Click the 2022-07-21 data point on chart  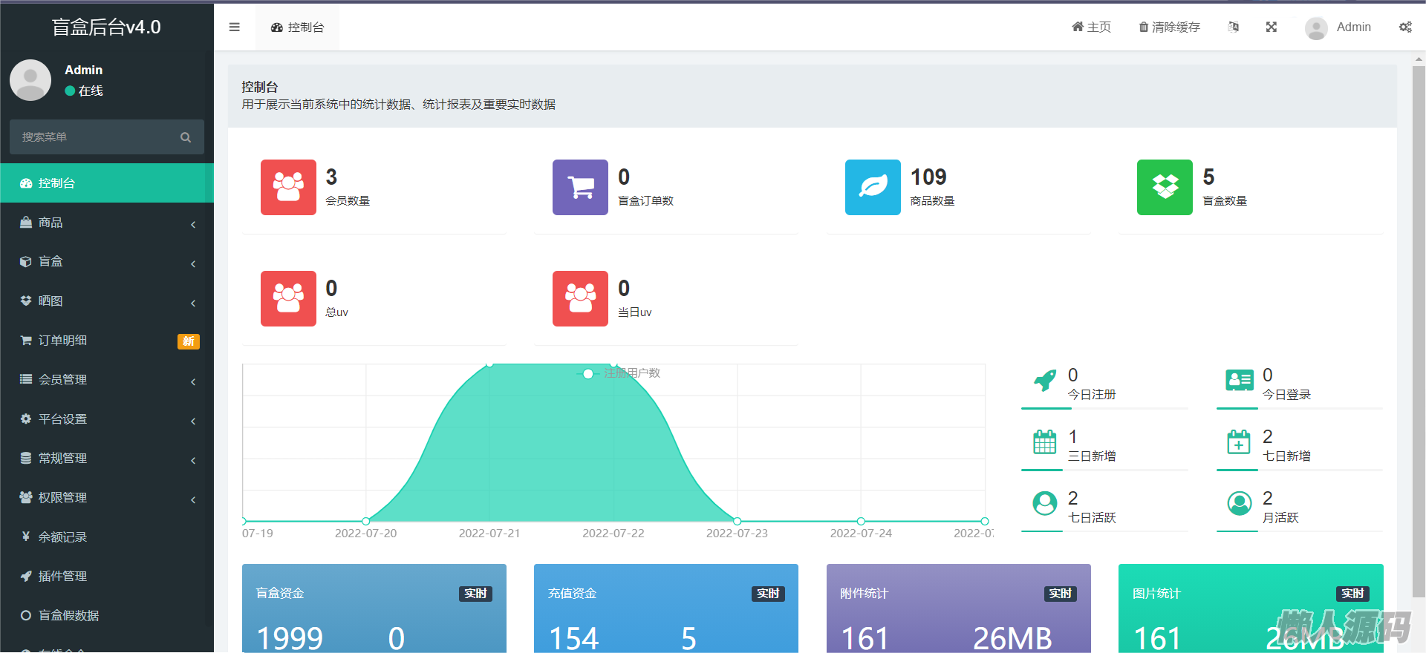tap(489, 364)
